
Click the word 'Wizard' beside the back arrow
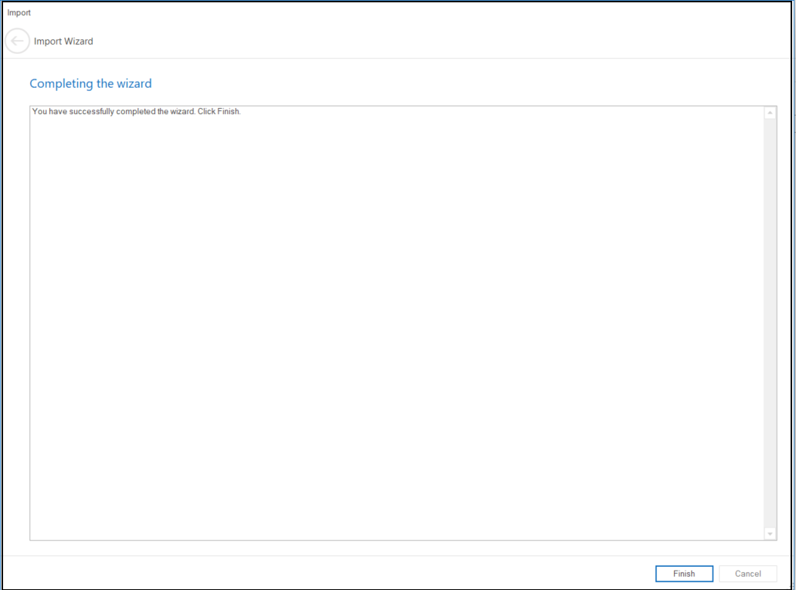[78, 42]
